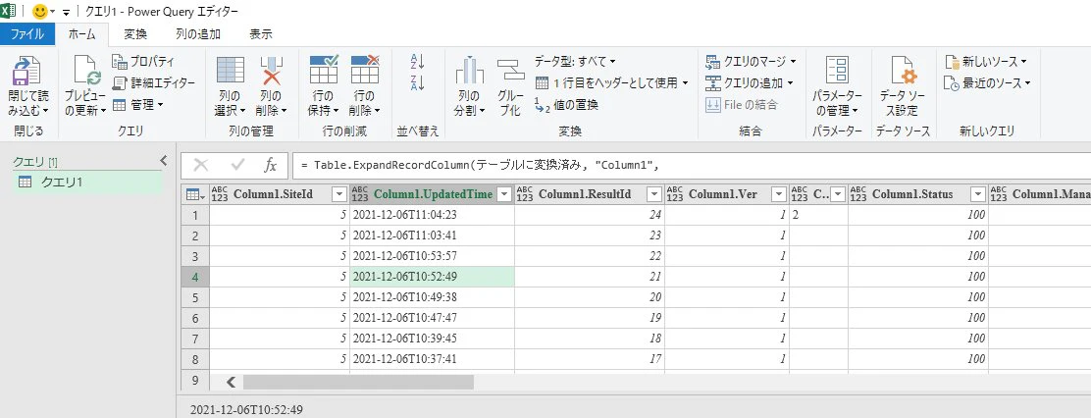Click the horizontal scrollbar left arrow
The height and width of the screenshot is (418, 1091).
click(232, 382)
